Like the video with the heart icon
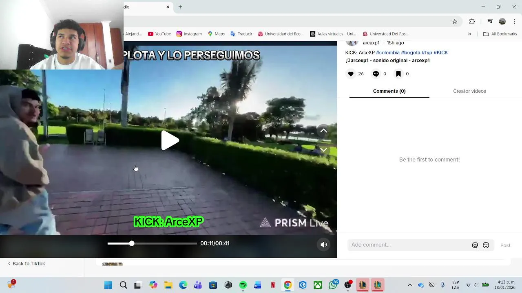 (x=351, y=74)
